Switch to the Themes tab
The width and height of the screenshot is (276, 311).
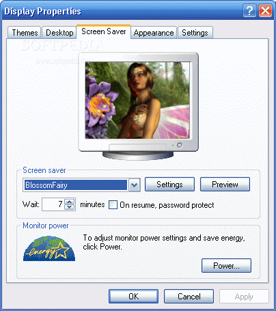click(25, 33)
